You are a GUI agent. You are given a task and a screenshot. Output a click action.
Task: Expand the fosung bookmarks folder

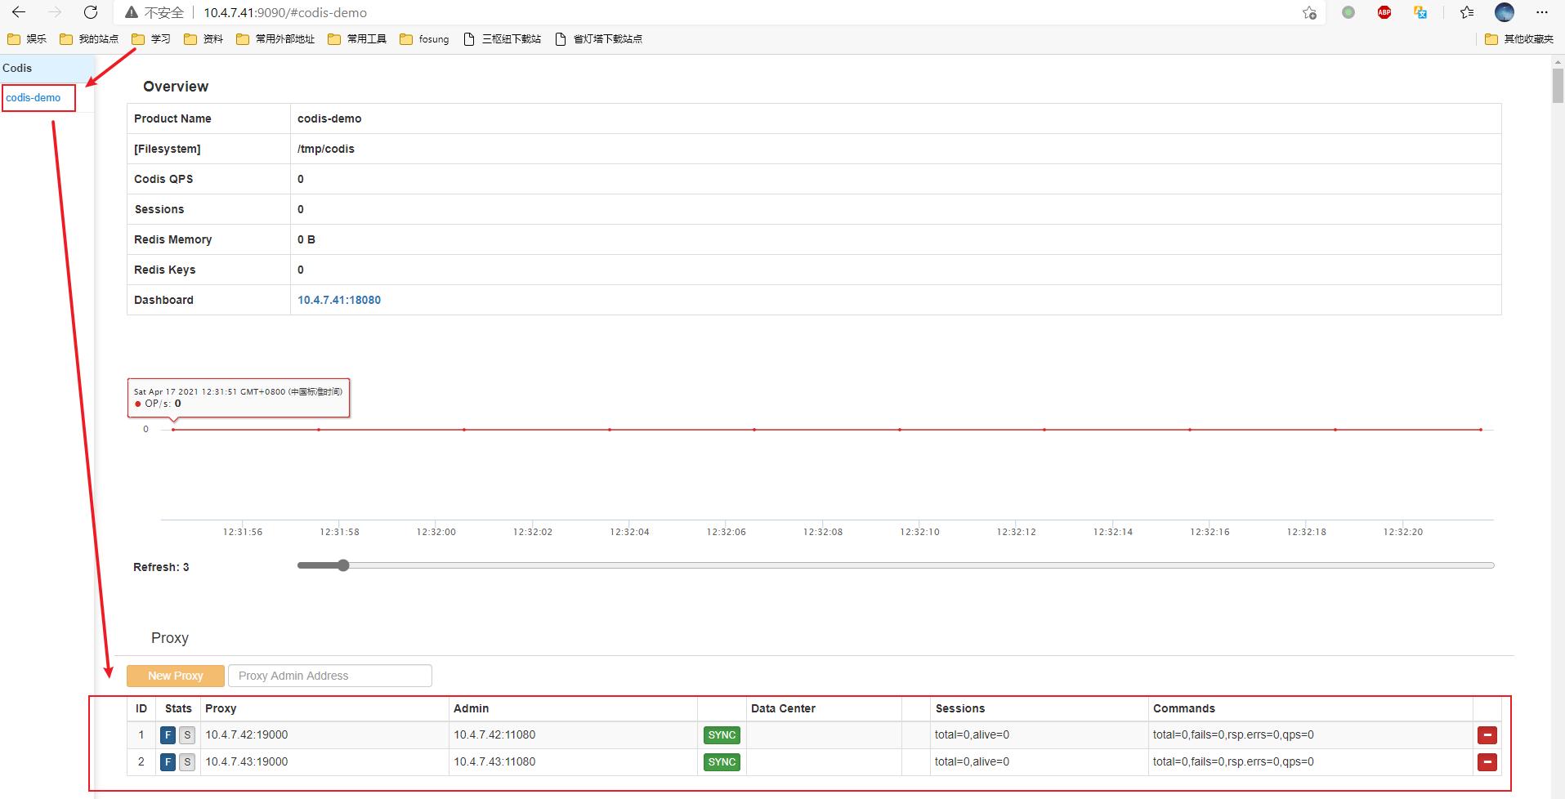coord(424,38)
